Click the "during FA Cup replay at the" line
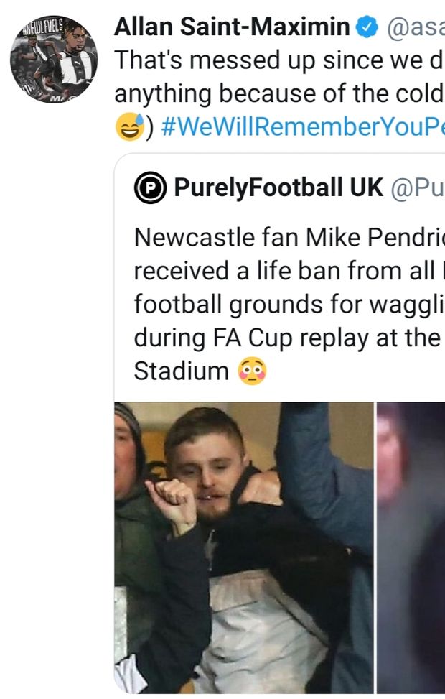Screen dimensions: 445x699 [287, 338]
